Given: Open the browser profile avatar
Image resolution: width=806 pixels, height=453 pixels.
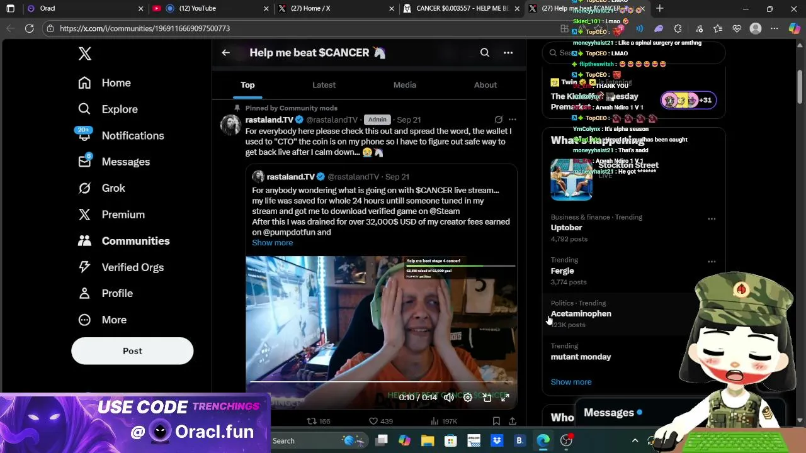Looking at the screenshot, I should (x=756, y=28).
